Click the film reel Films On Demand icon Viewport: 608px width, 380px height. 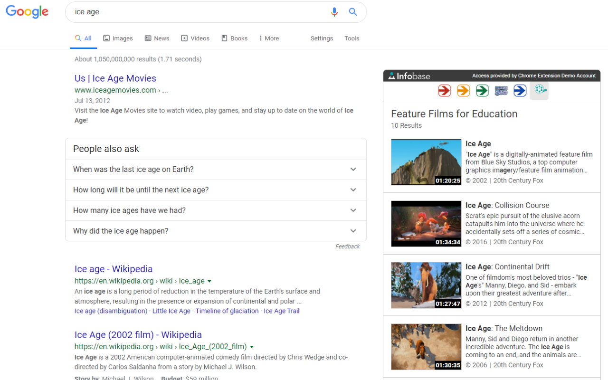point(539,90)
